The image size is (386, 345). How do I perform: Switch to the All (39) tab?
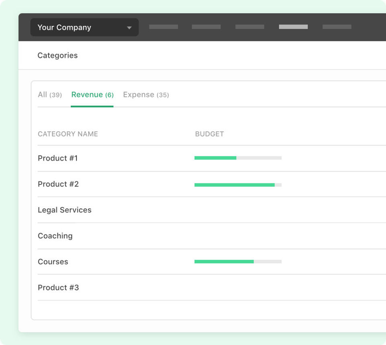coord(49,95)
